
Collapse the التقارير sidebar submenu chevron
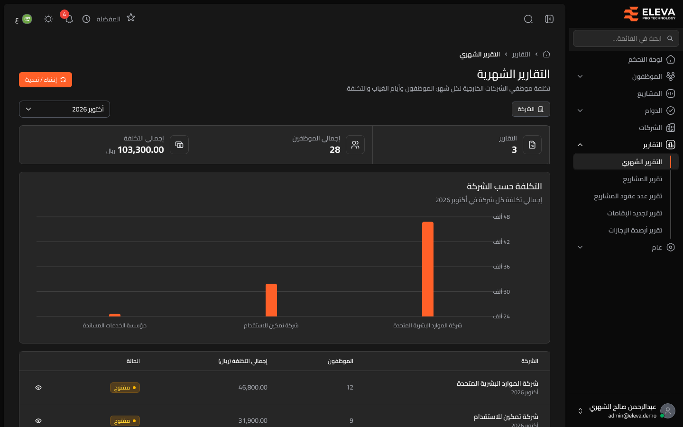[580, 145]
